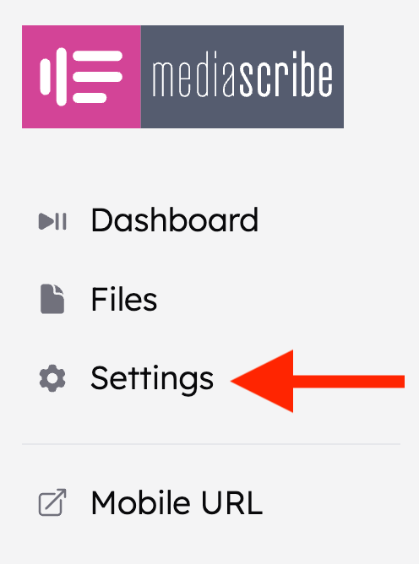Click the vertical waveform bars in logo
This screenshot has width=419, height=564.
53,77
